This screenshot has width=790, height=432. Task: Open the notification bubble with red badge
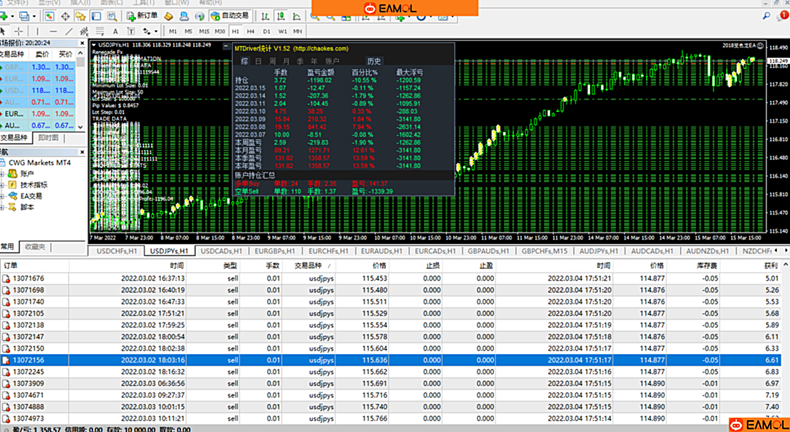click(x=782, y=16)
